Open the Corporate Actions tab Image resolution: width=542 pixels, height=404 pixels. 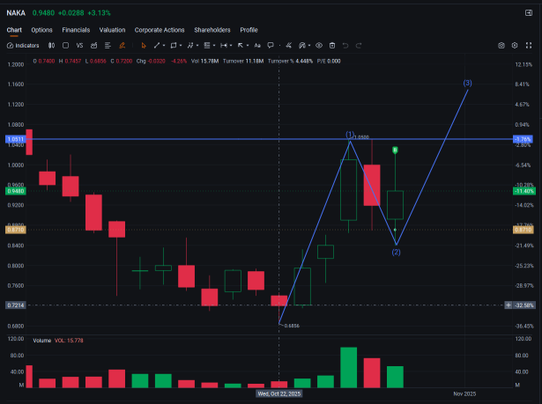pos(160,30)
